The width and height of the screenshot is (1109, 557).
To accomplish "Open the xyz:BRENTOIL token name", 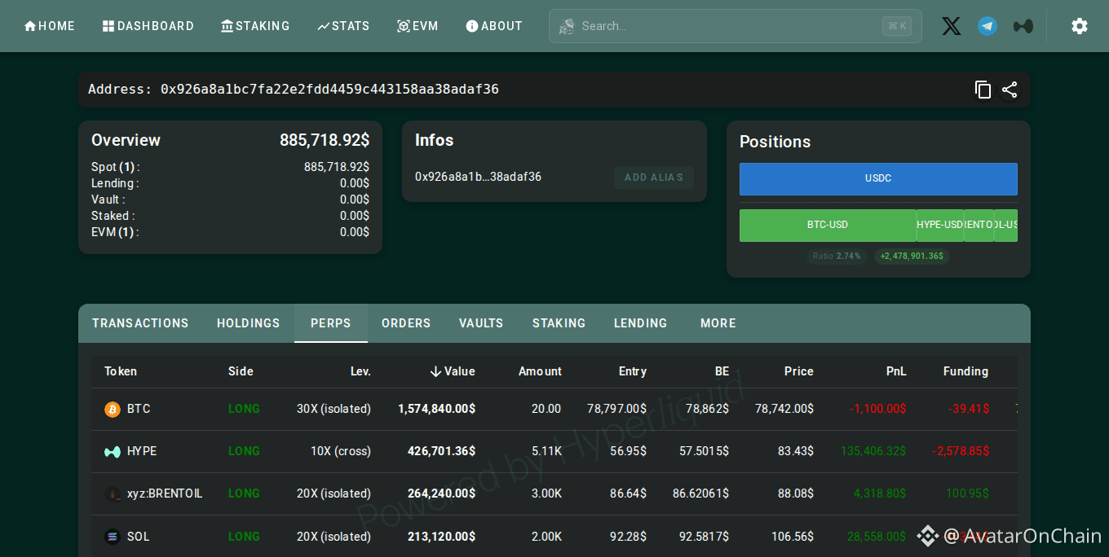I will (x=165, y=493).
